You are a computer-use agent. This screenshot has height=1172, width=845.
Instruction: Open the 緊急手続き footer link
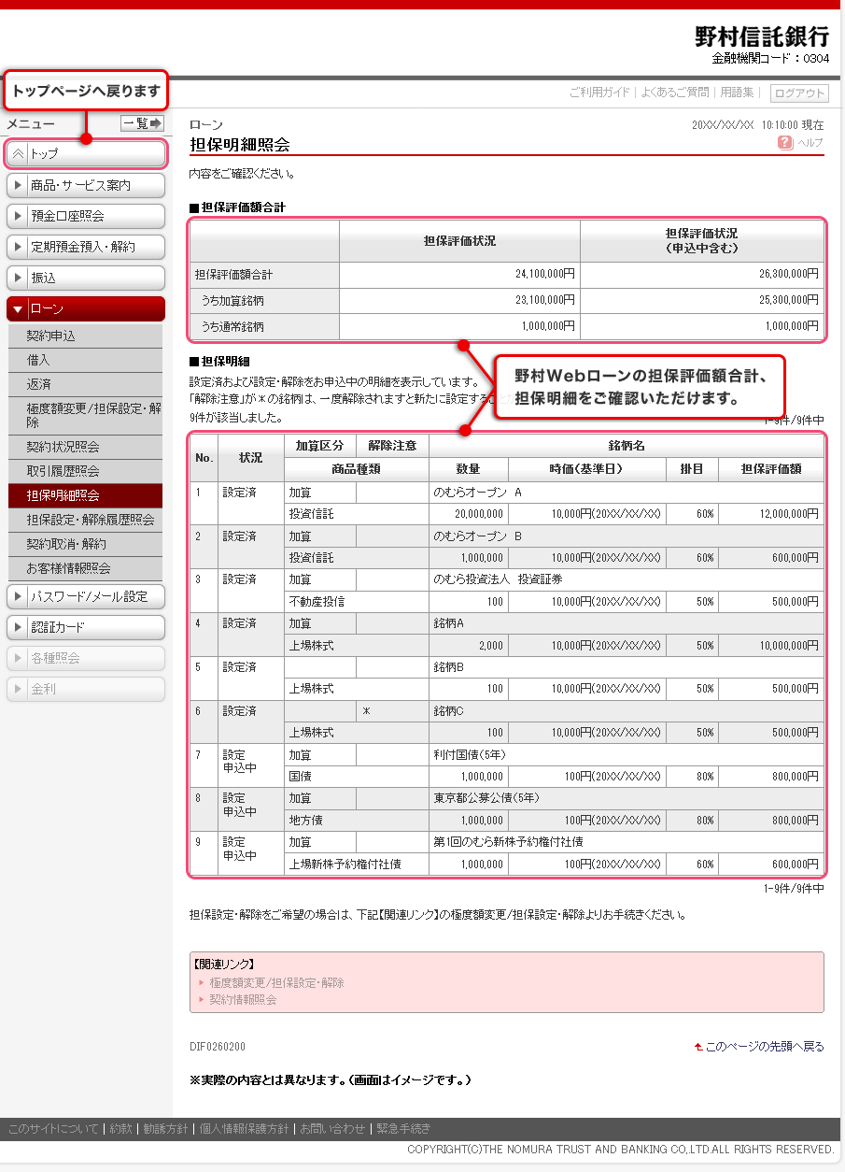(x=403, y=1128)
